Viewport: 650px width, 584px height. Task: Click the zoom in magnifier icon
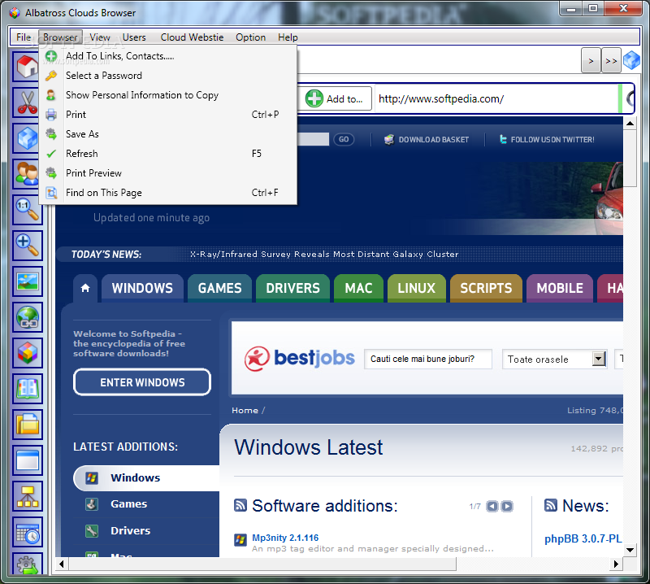point(28,246)
